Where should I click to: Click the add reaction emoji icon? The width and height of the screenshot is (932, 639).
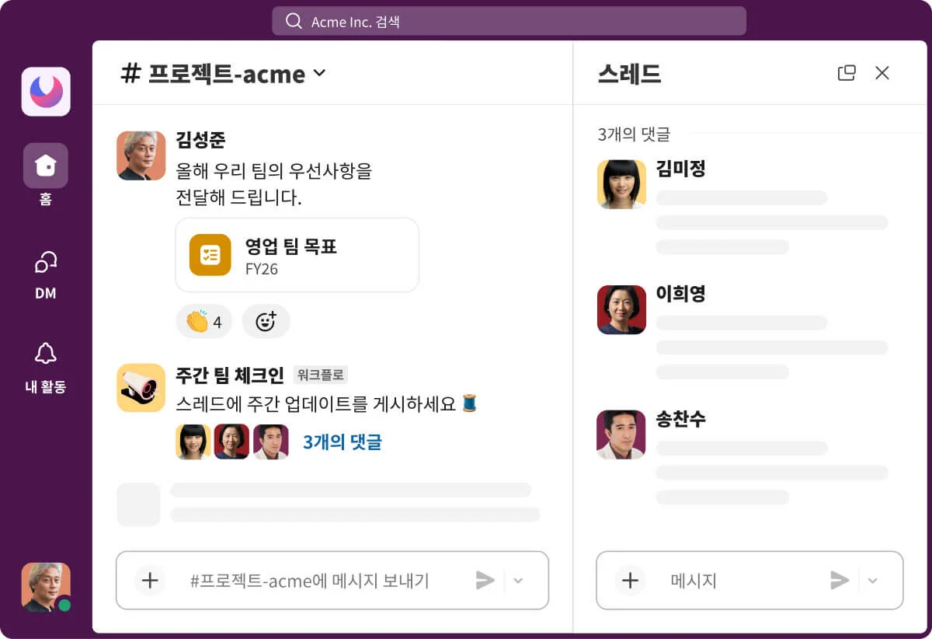[266, 321]
